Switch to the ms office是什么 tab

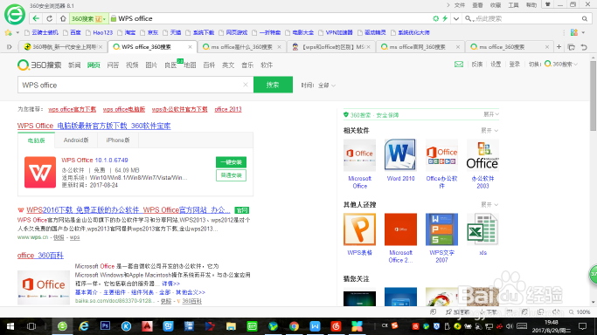point(241,47)
